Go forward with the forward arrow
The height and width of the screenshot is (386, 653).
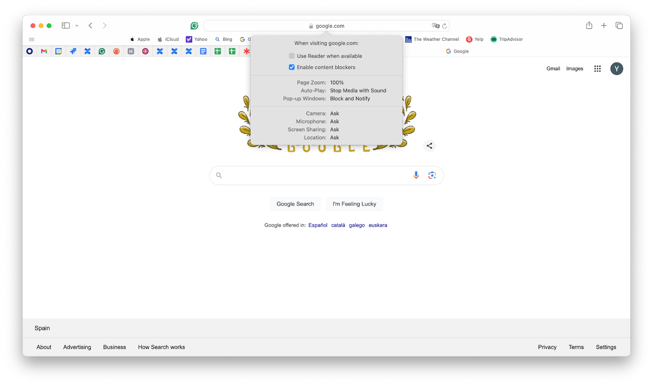(x=104, y=26)
